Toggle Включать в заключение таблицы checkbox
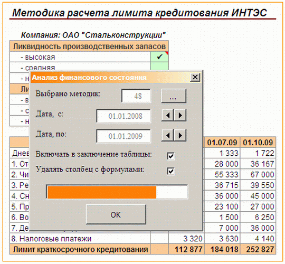 click(171, 156)
